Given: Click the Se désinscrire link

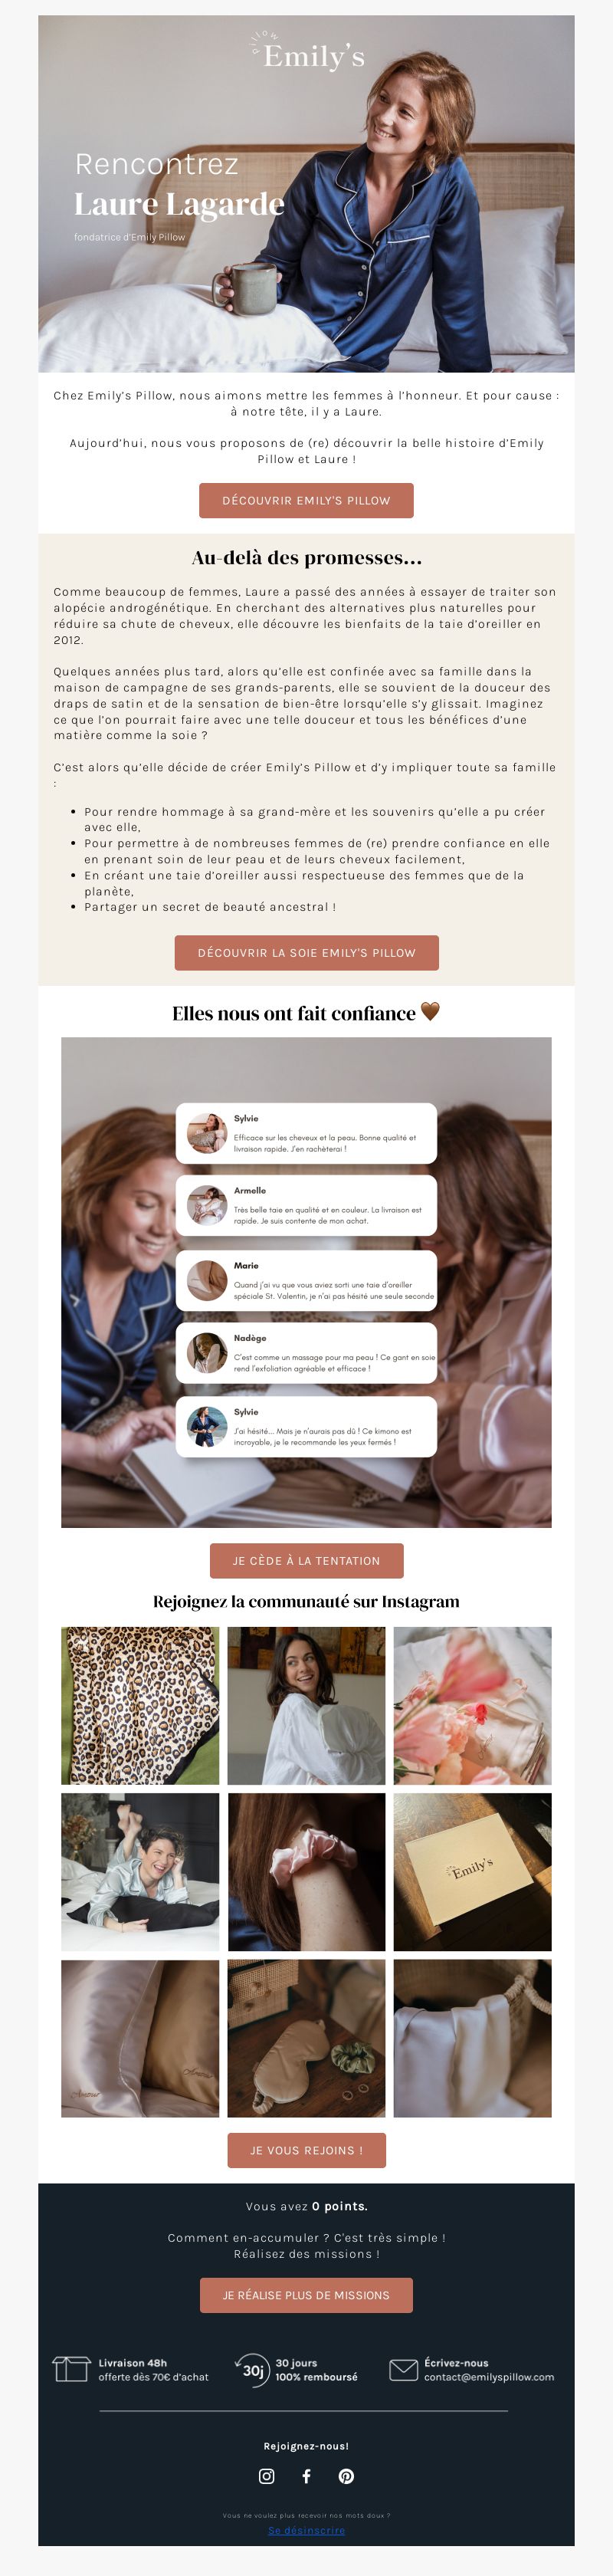Looking at the screenshot, I should click(x=306, y=2531).
